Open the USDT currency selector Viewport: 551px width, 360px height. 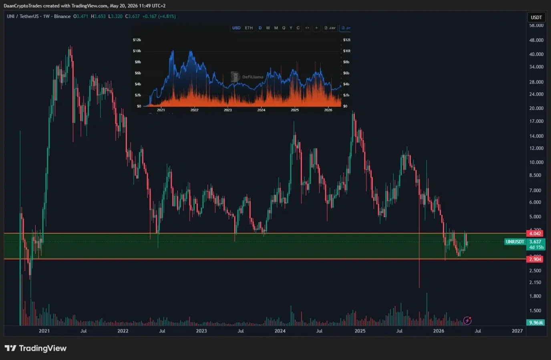(x=536, y=17)
